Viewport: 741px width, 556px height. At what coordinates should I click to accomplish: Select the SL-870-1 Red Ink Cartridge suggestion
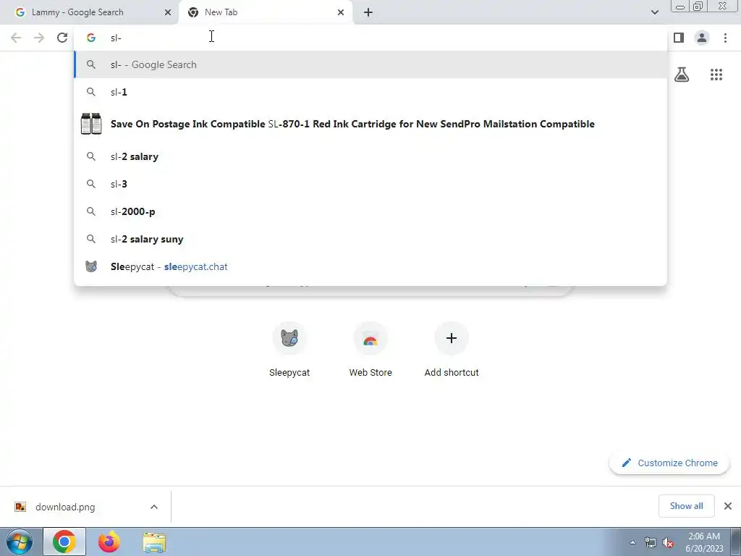370,124
